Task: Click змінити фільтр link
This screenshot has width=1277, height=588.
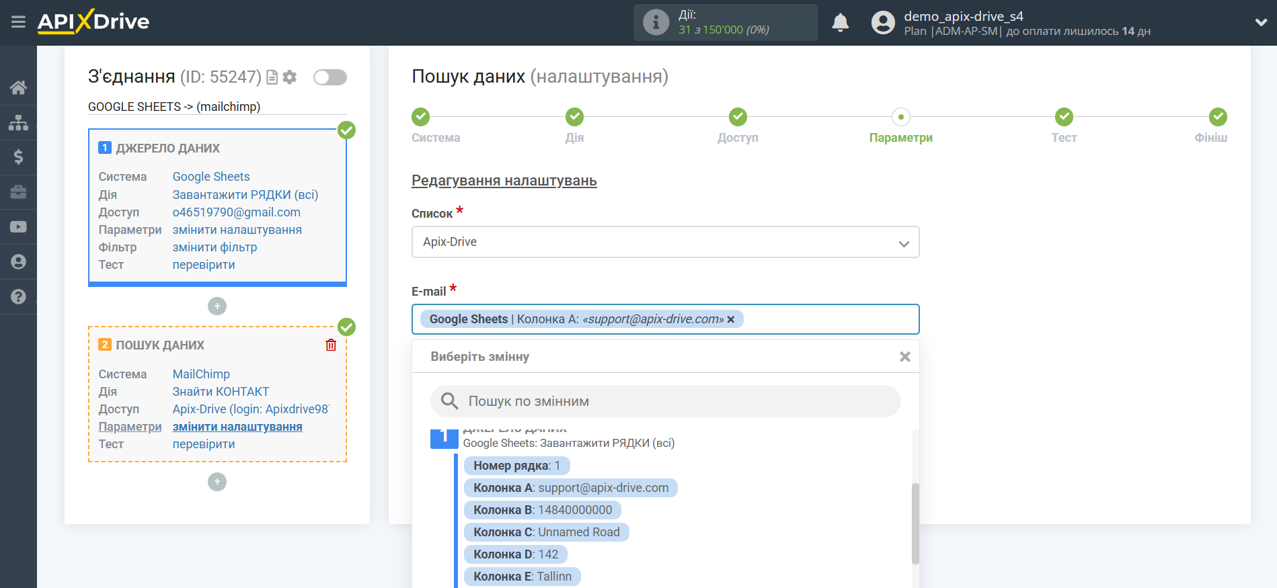Action: [215, 247]
